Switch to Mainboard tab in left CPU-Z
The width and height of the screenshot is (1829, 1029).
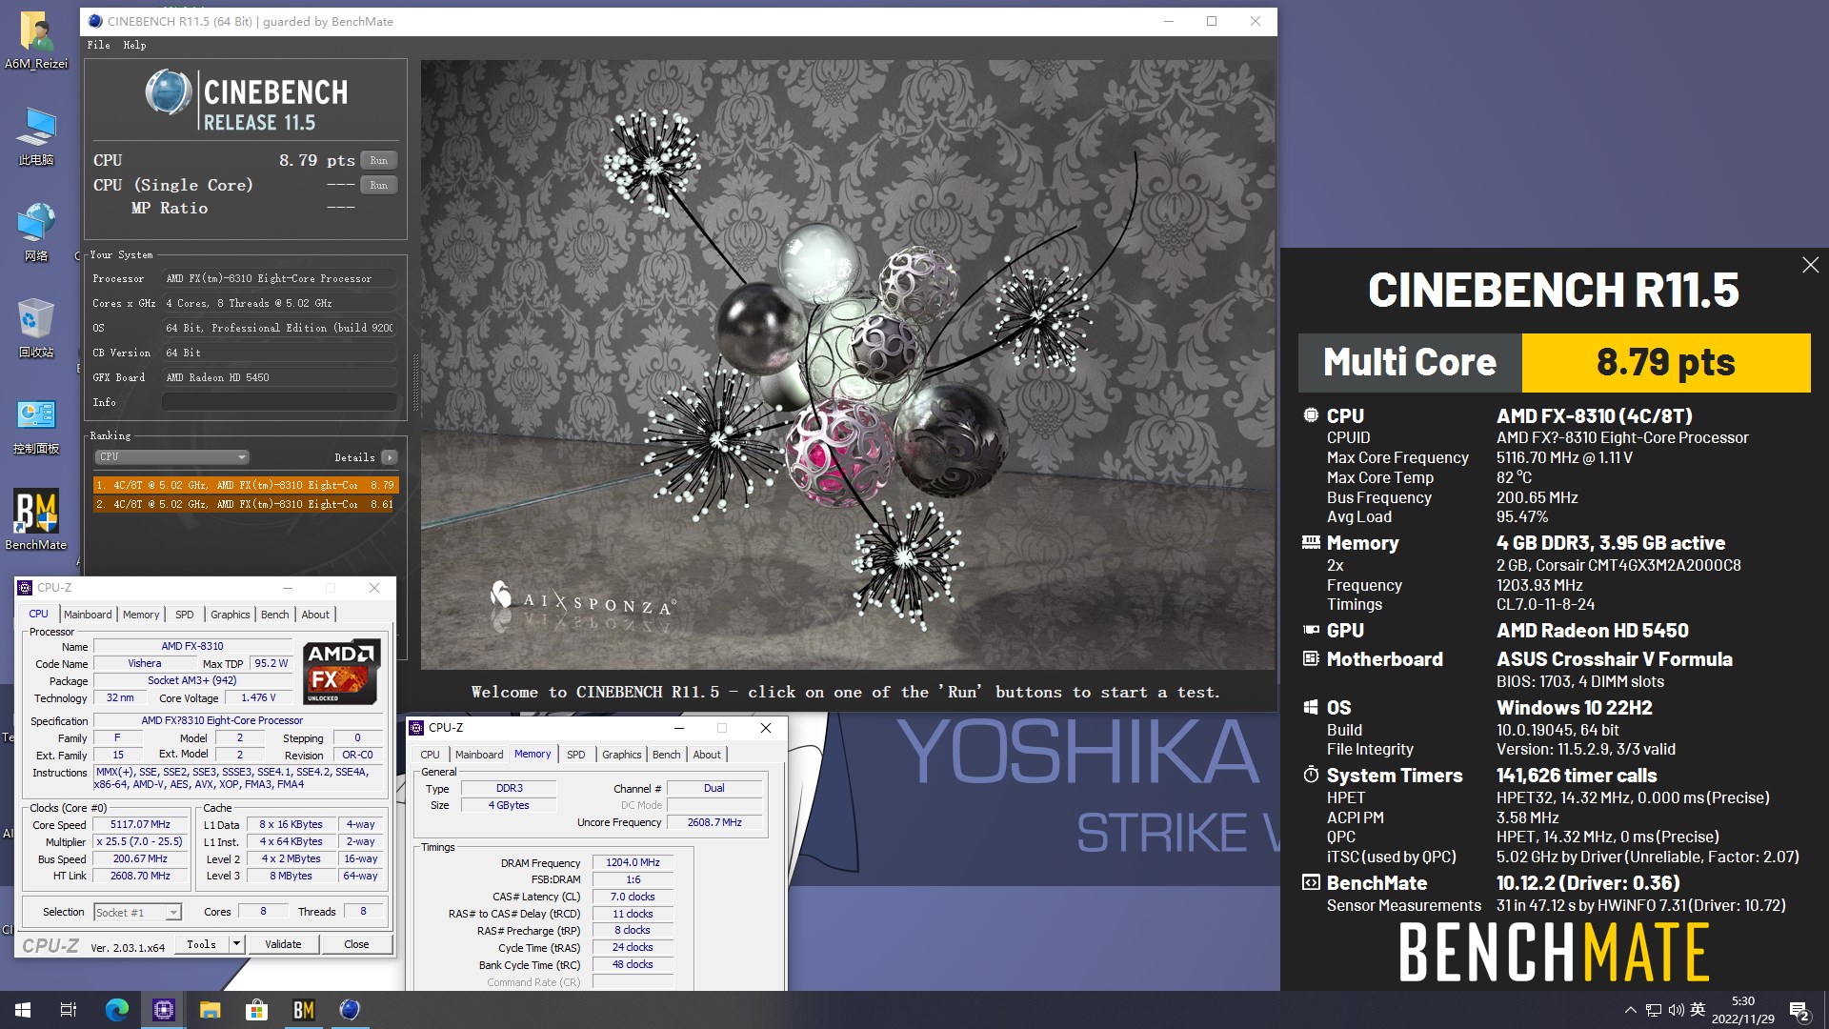coord(88,615)
